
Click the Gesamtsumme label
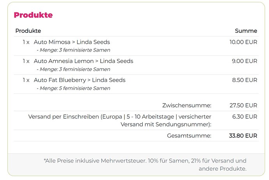(x=189, y=136)
